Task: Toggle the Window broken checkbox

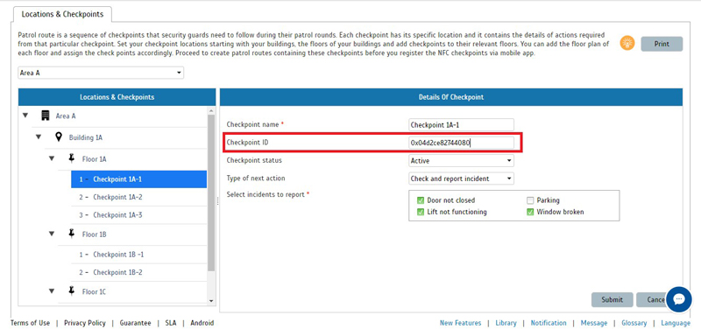Action: coord(530,212)
